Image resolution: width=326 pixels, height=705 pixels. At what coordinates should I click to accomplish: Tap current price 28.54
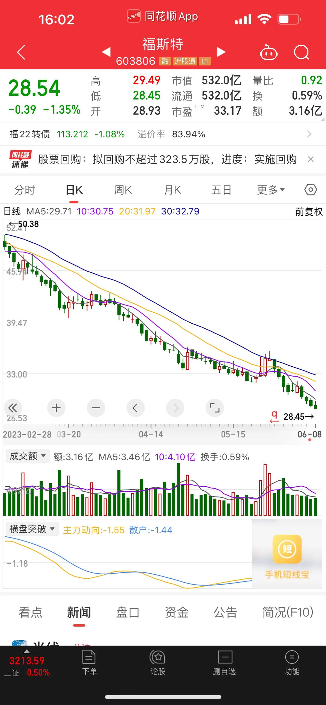tap(34, 88)
